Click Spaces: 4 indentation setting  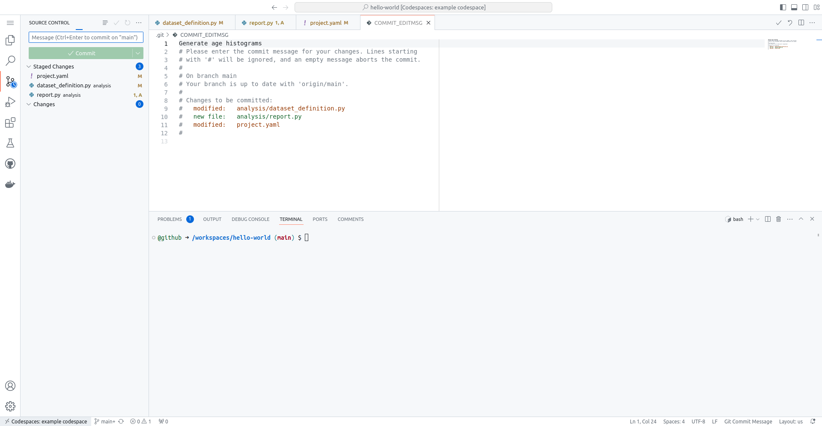674,421
